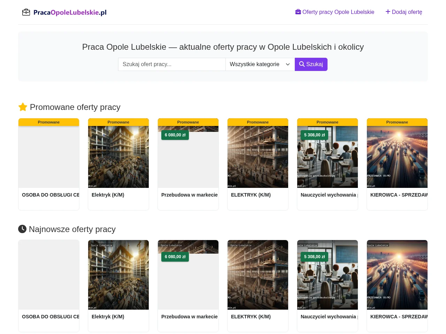This screenshot has height=334, width=446.
Task: Click the plus icon beside Dodaj ofertę
Action: pyautogui.click(x=388, y=12)
